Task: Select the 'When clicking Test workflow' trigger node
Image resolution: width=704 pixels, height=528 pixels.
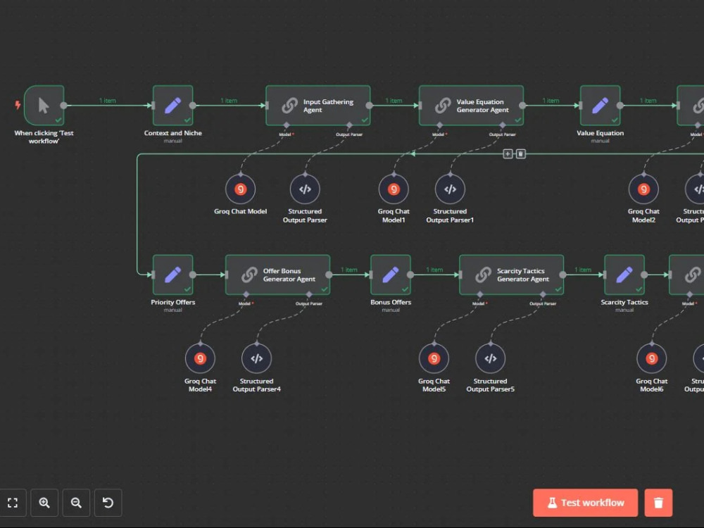Action: [44, 106]
